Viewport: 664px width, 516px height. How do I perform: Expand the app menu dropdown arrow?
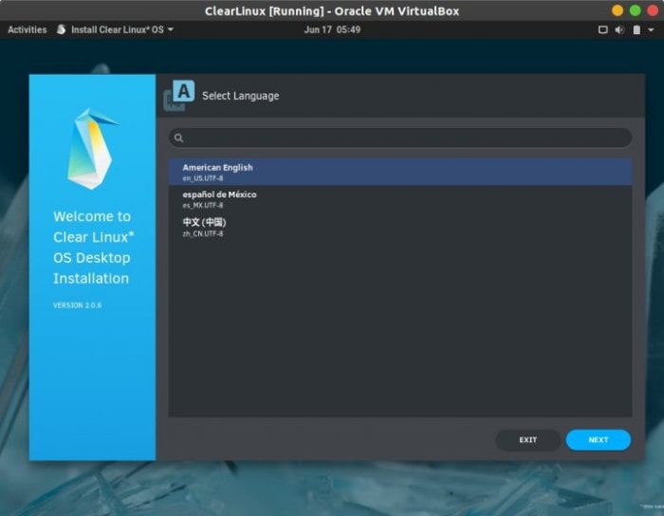(x=170, y=29)
